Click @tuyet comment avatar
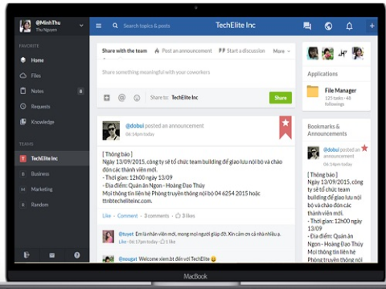Viewport: 386px width, 289px height. pos(108,237)
